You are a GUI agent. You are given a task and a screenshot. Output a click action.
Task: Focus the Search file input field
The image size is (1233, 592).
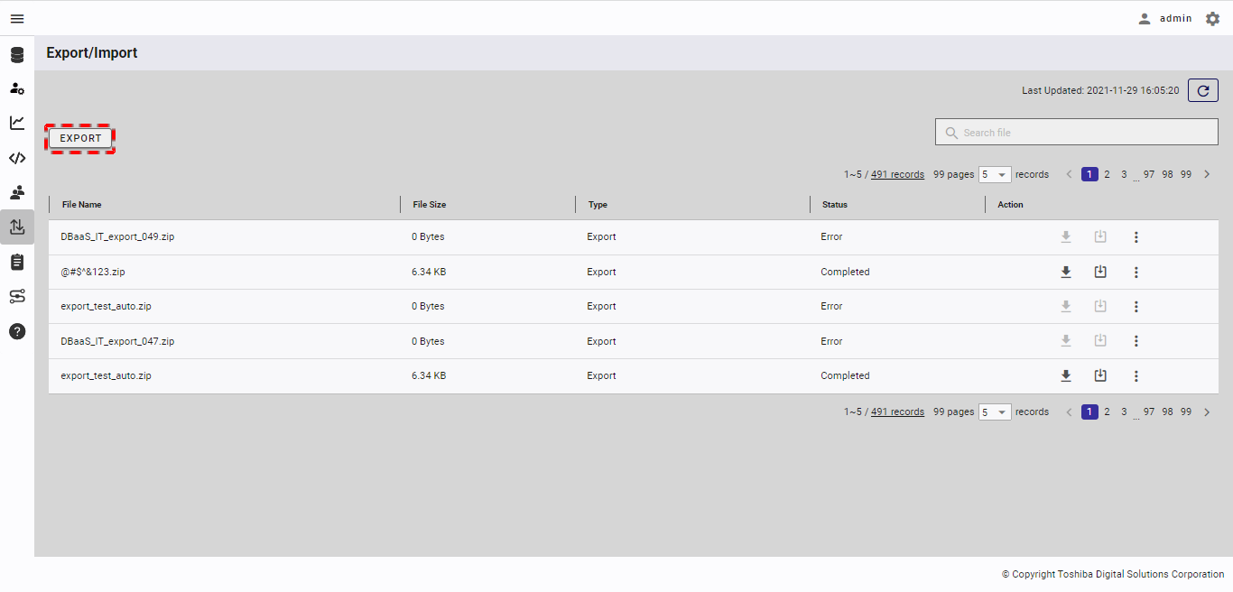coord(1077,132)
